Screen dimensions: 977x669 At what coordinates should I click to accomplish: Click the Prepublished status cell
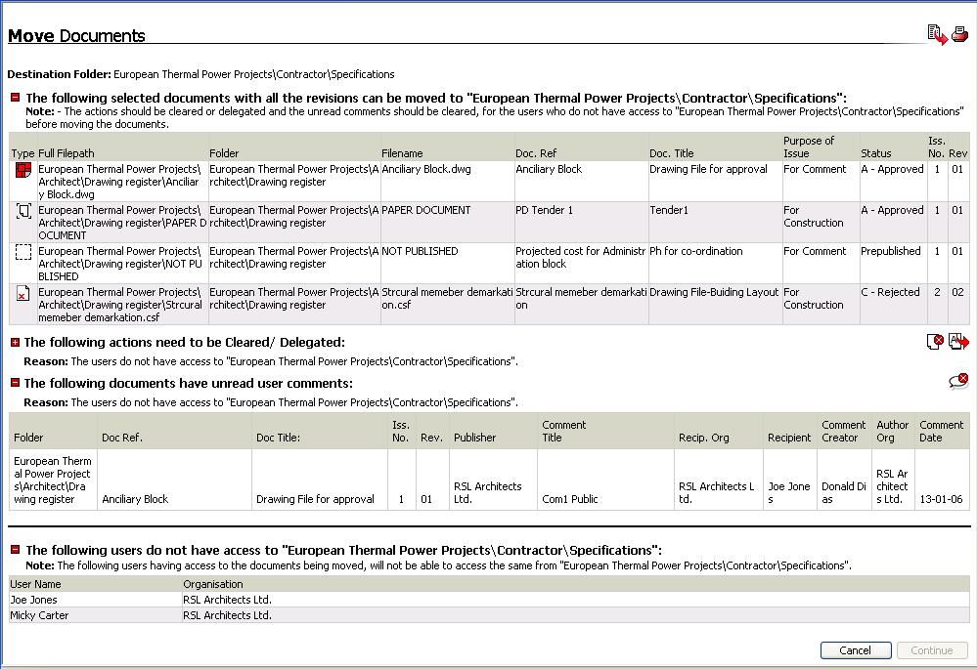pos(894,264)
